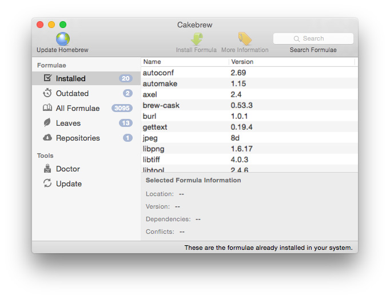Sort by the Version column header
This screenshot has width=390, height=299.
point(292,62)
